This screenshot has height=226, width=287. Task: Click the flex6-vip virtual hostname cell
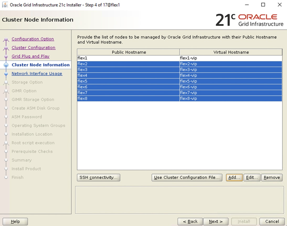point(231,87)
